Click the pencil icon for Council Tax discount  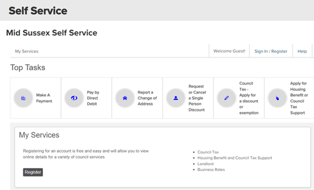tap(227, 98)
